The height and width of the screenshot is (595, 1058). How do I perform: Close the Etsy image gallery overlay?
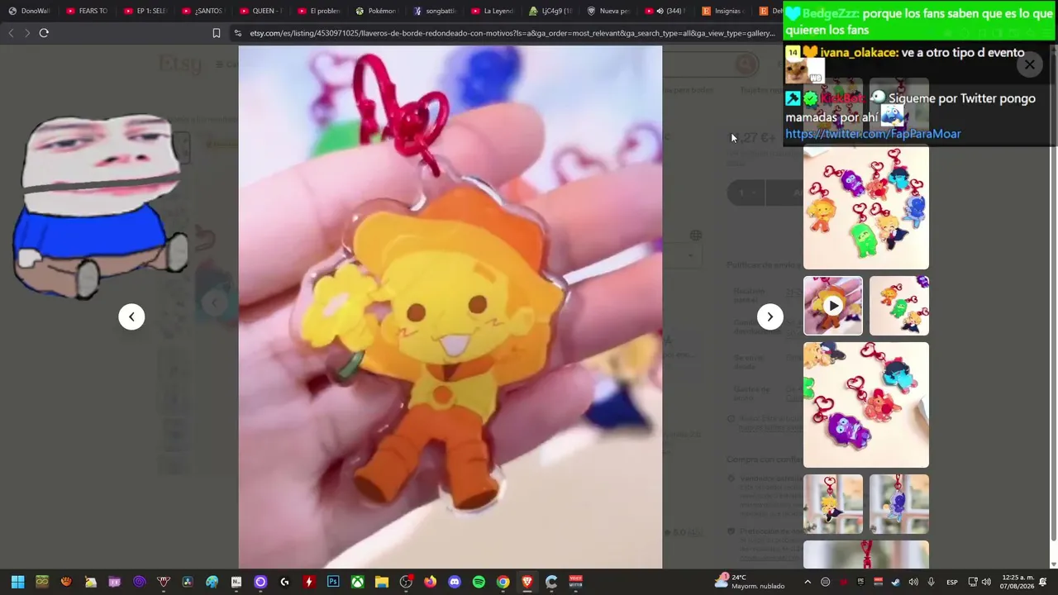point(1029,64)
